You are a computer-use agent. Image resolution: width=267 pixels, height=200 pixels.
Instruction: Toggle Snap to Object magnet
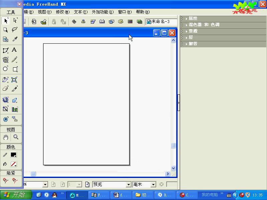15,181
